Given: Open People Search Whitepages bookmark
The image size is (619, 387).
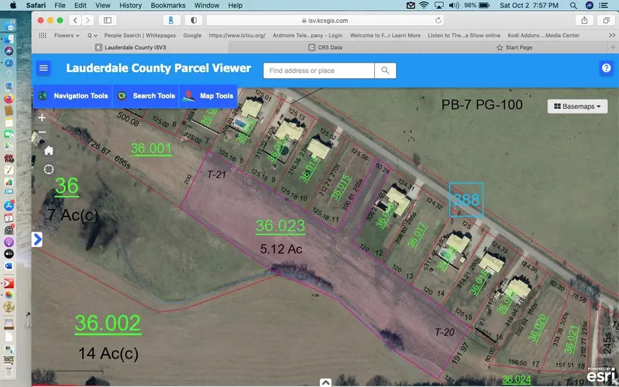Looking at the screenshot, I should [140, 35].
